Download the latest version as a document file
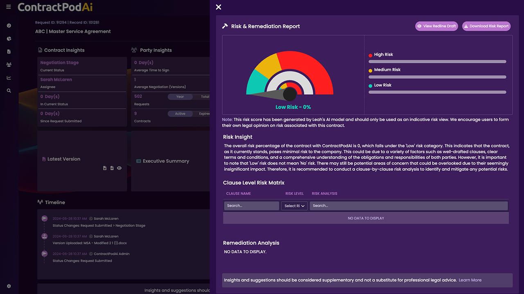Viewport: 524px width, 294px height. (105, 168)
